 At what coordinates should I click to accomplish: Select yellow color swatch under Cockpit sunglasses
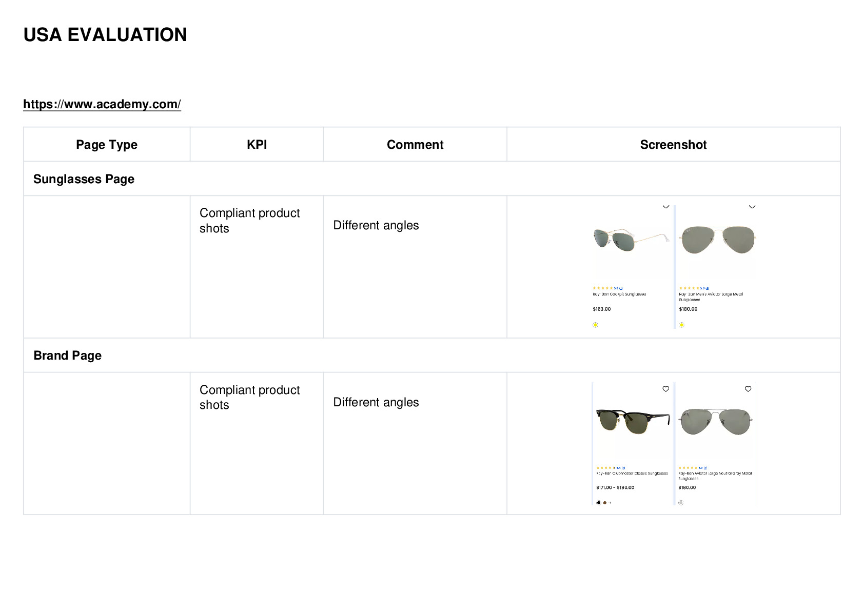(595, 325)
